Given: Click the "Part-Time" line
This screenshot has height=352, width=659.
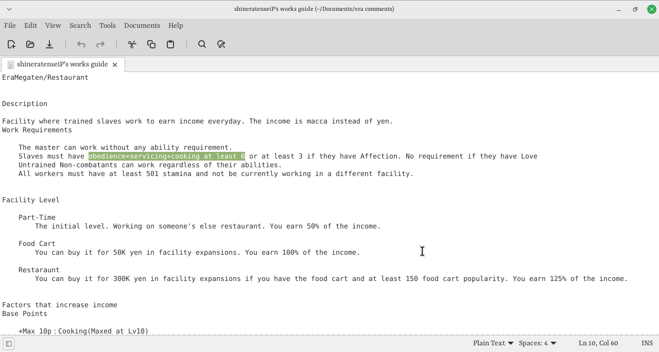Looking at the screenshot, I should point(37,217).
